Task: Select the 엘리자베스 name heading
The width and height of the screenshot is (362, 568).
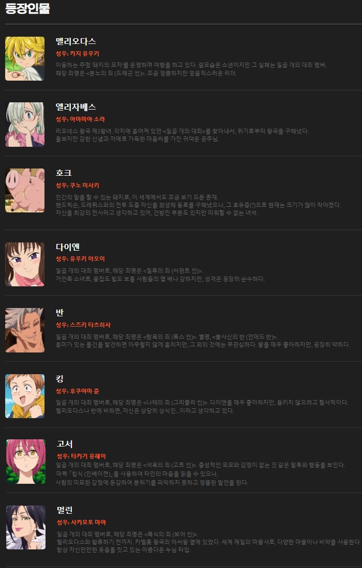Action: [x=76, y=107]
